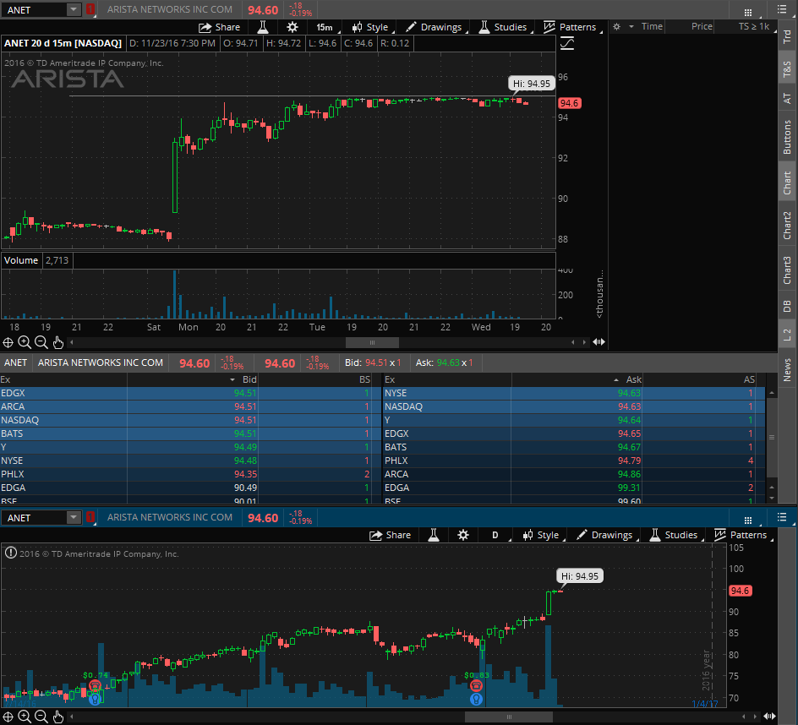Expand top symbol selector dropdown arrow
798x725 pixels.
click(x=74, y=9)
